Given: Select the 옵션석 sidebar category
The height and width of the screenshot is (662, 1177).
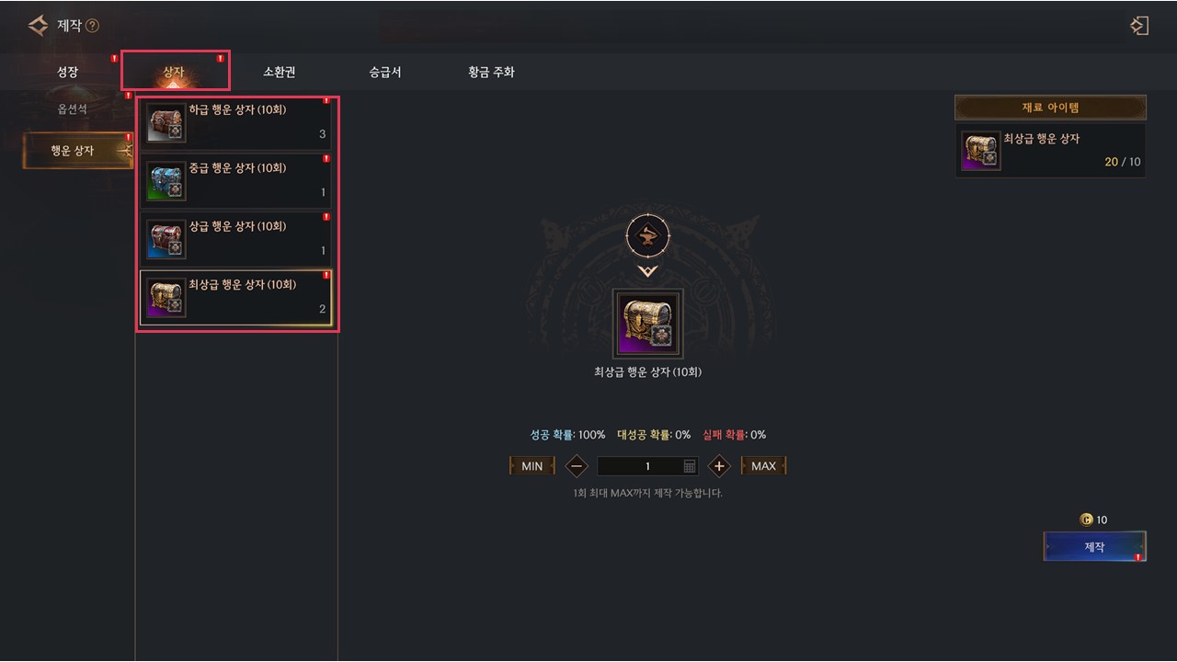Looking at the screenshot, I should click(x=73, y=108).
